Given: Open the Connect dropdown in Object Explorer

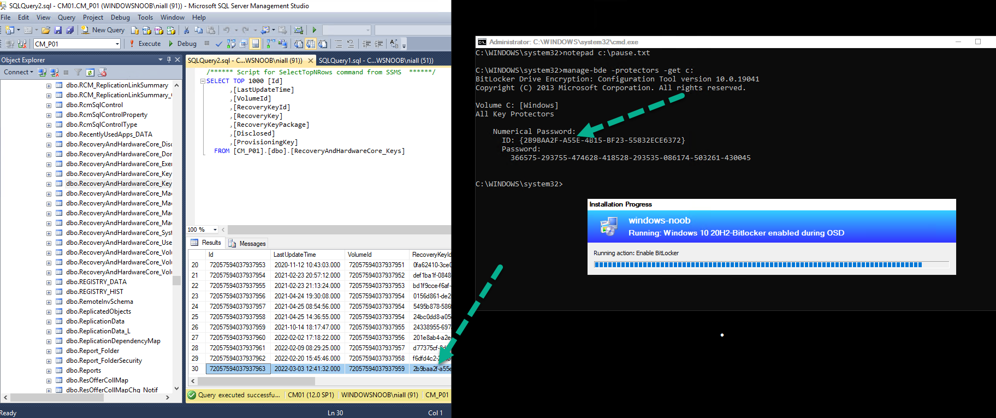Looking at the screenshot, I should 19,72.
